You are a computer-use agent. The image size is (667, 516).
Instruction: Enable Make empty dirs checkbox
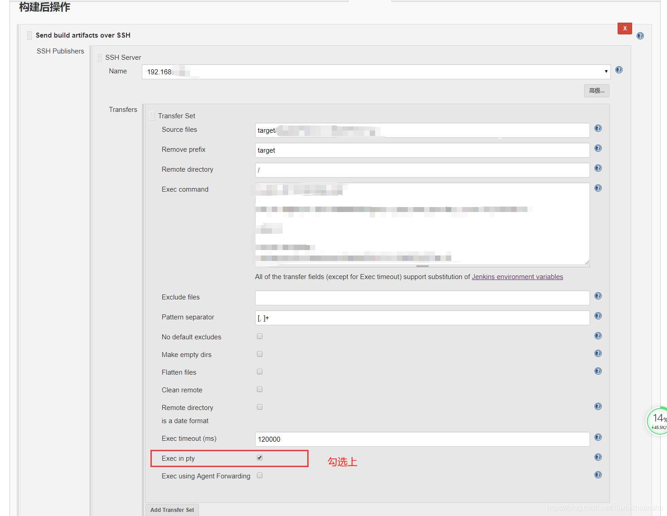click(260, 354)
